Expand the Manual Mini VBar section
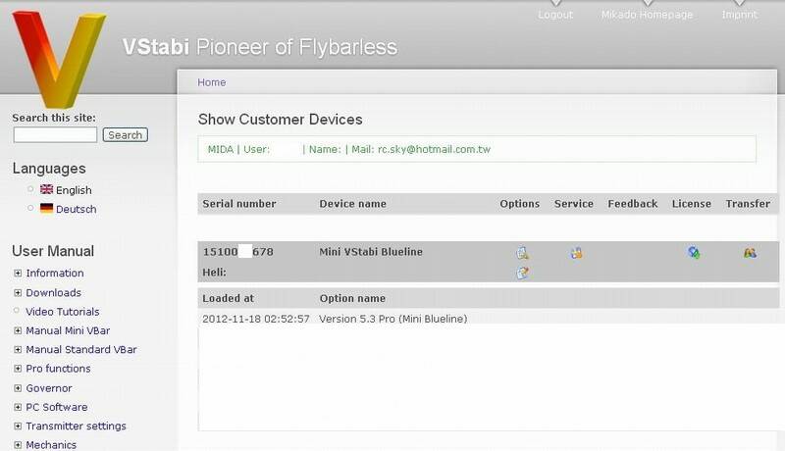785x451 pixels. coord(18,330)
